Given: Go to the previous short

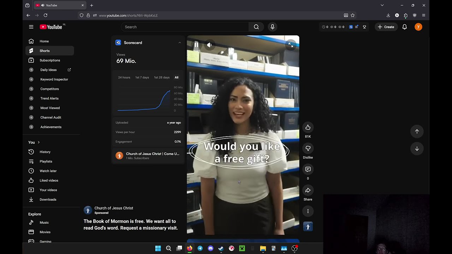Looking at the screenshot, I should point(417,132).
